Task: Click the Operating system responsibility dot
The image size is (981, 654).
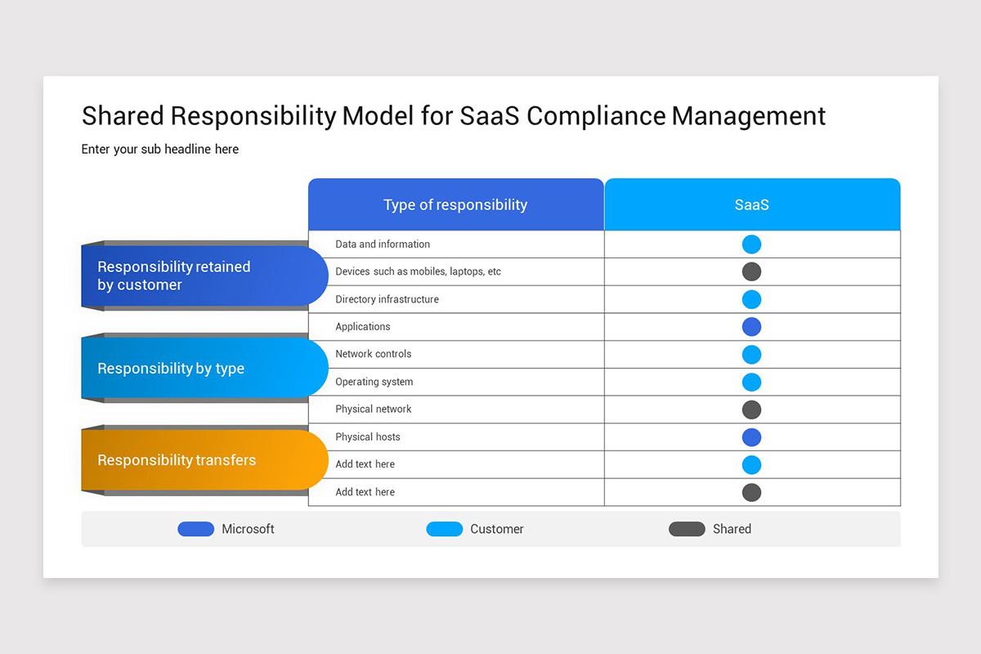Action: (751, 382)
